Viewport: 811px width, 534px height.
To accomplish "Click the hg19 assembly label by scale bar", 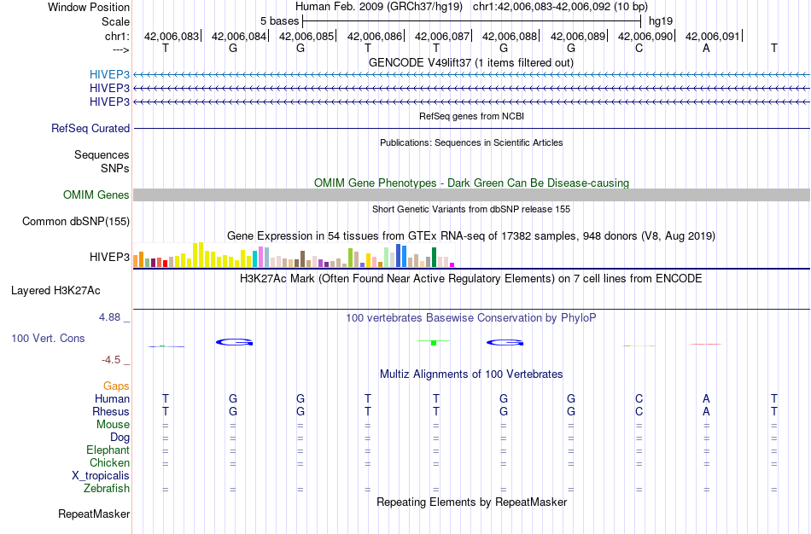I will (661, 21).
